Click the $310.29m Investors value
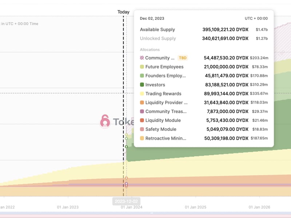The height and width of the screenshot is (218, 291). coord(259,85)
